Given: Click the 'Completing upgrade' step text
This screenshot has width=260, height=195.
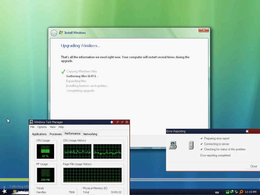Looking at the screenshot, I should 80,91.
